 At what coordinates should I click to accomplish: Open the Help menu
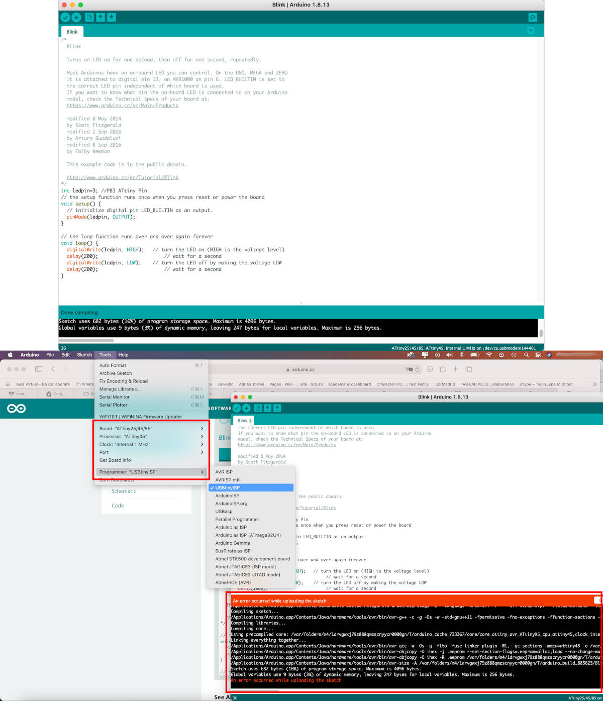(123, 355)
